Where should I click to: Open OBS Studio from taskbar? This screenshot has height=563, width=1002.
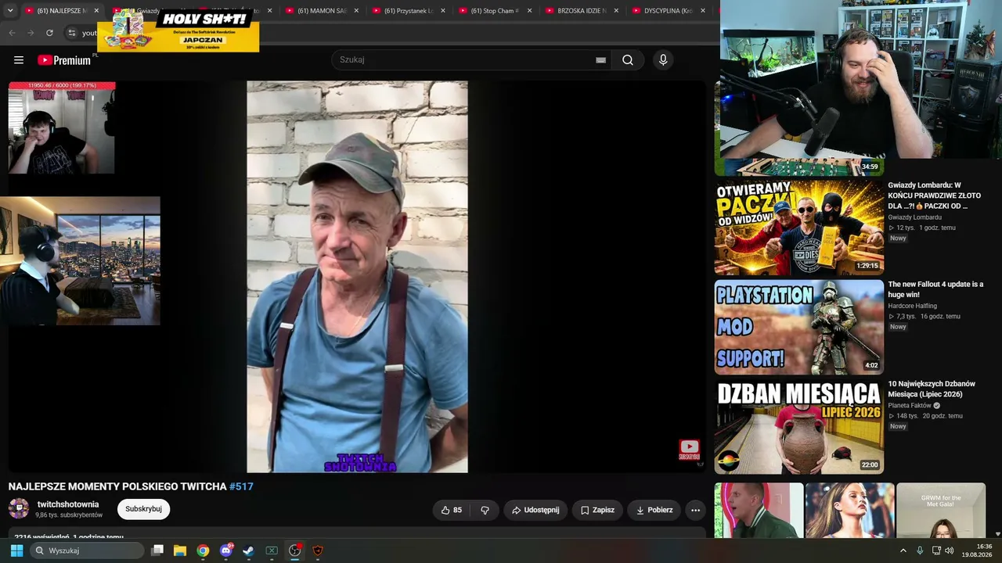coord(295,550)
